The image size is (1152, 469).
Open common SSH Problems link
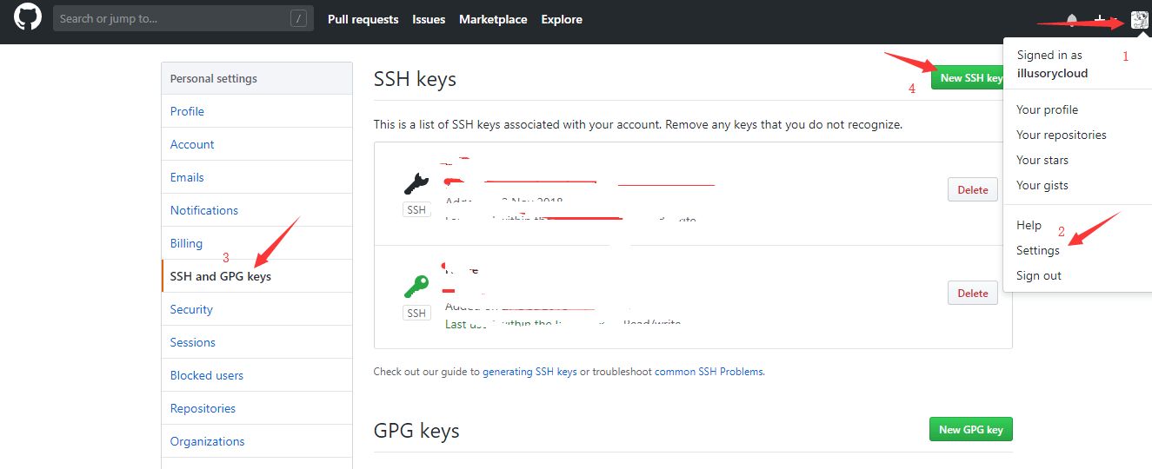click(x=709, y=371)
